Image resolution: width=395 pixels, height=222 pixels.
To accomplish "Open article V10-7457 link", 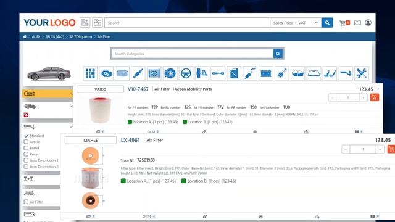I will pos(138,89).
